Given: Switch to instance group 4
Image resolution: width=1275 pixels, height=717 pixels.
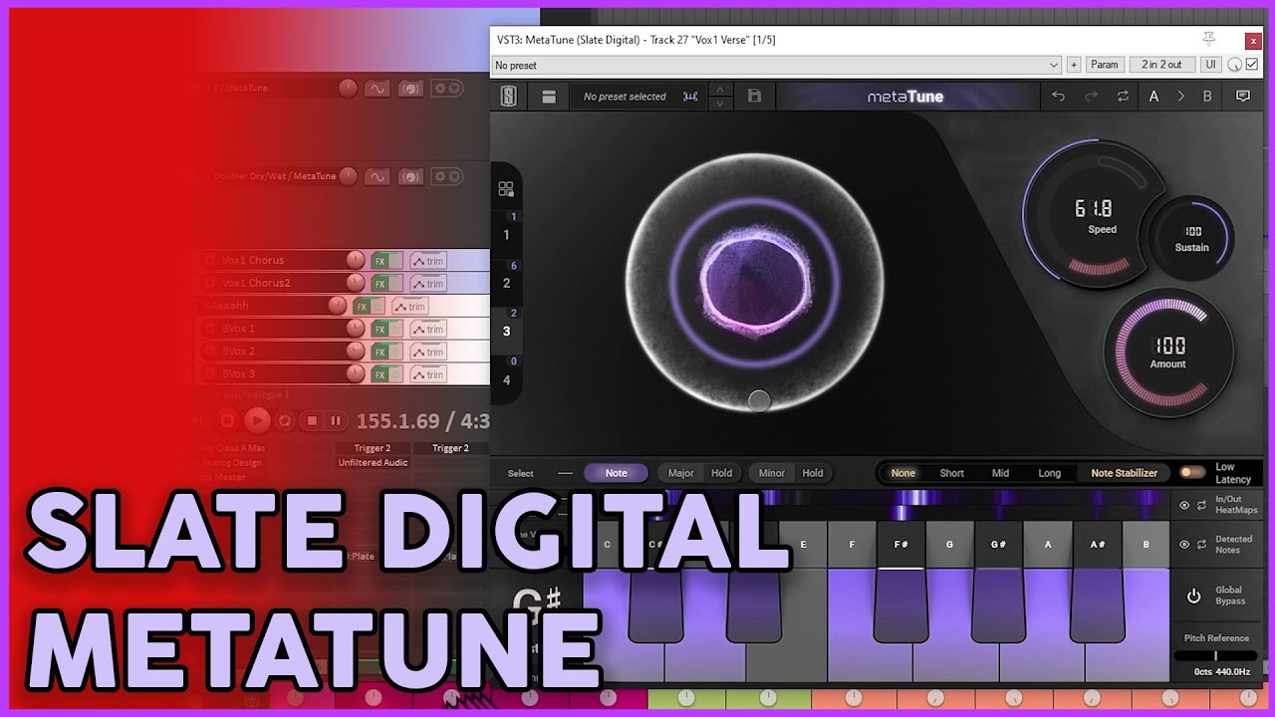Looking at the screenshot, I should click(x=506, y=380).
